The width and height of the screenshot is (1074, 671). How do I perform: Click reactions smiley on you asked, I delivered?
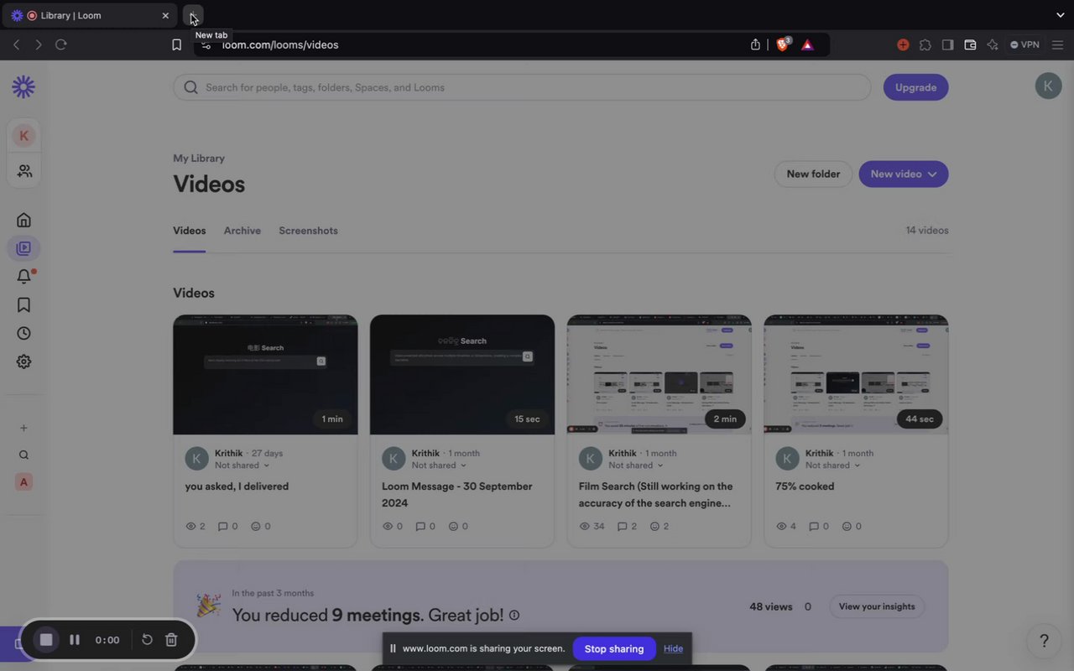[261, 527]
